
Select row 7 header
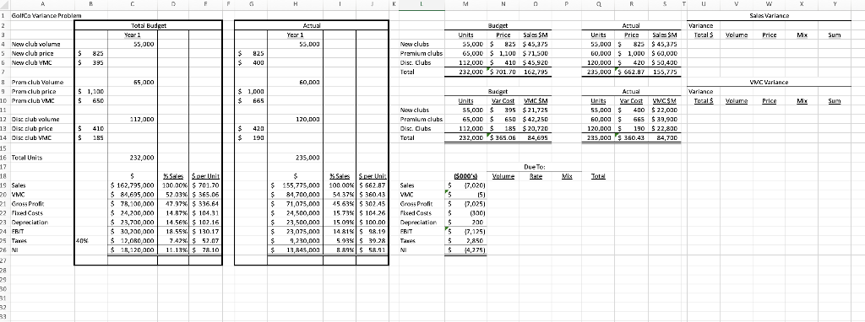(4, 72)
